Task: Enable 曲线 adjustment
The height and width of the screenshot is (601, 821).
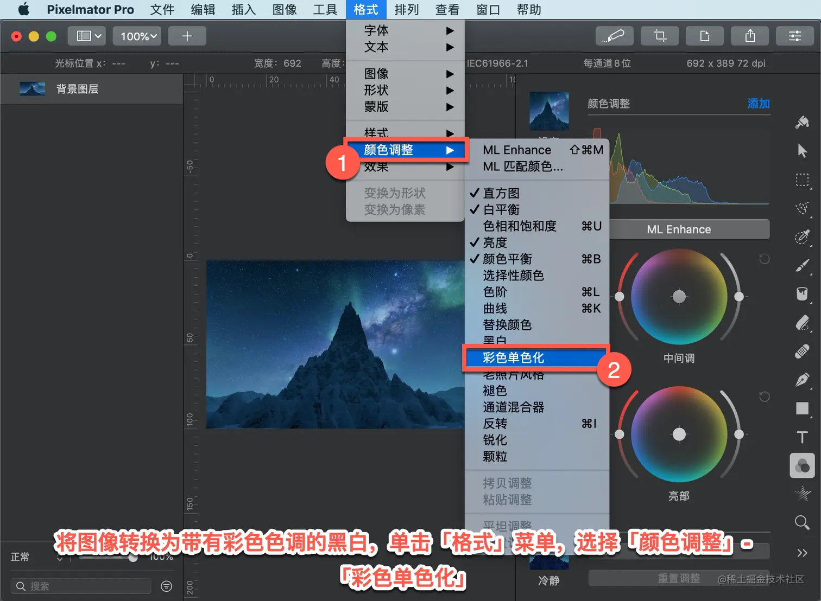Action: tap(536, 308)
